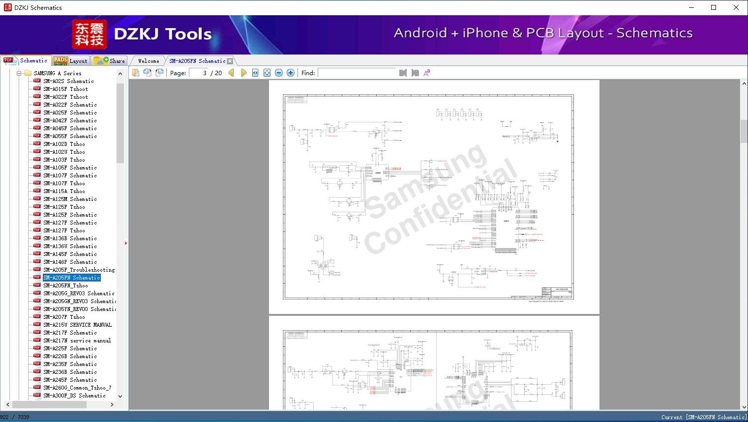Click the tree panel scroll-right arrow
Screen dimensions: 748x422
112,405
